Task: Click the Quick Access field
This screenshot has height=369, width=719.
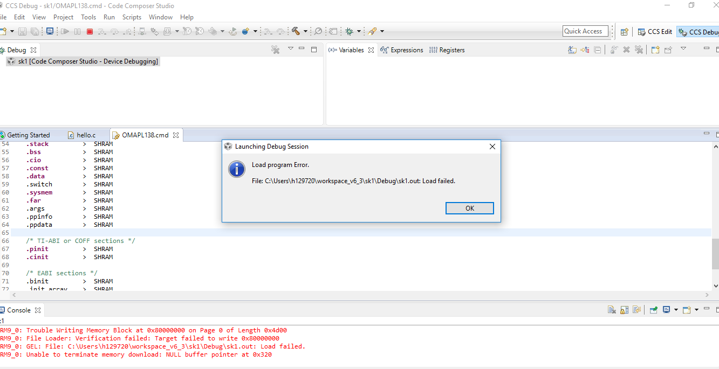Action: [x=585, y=31]
